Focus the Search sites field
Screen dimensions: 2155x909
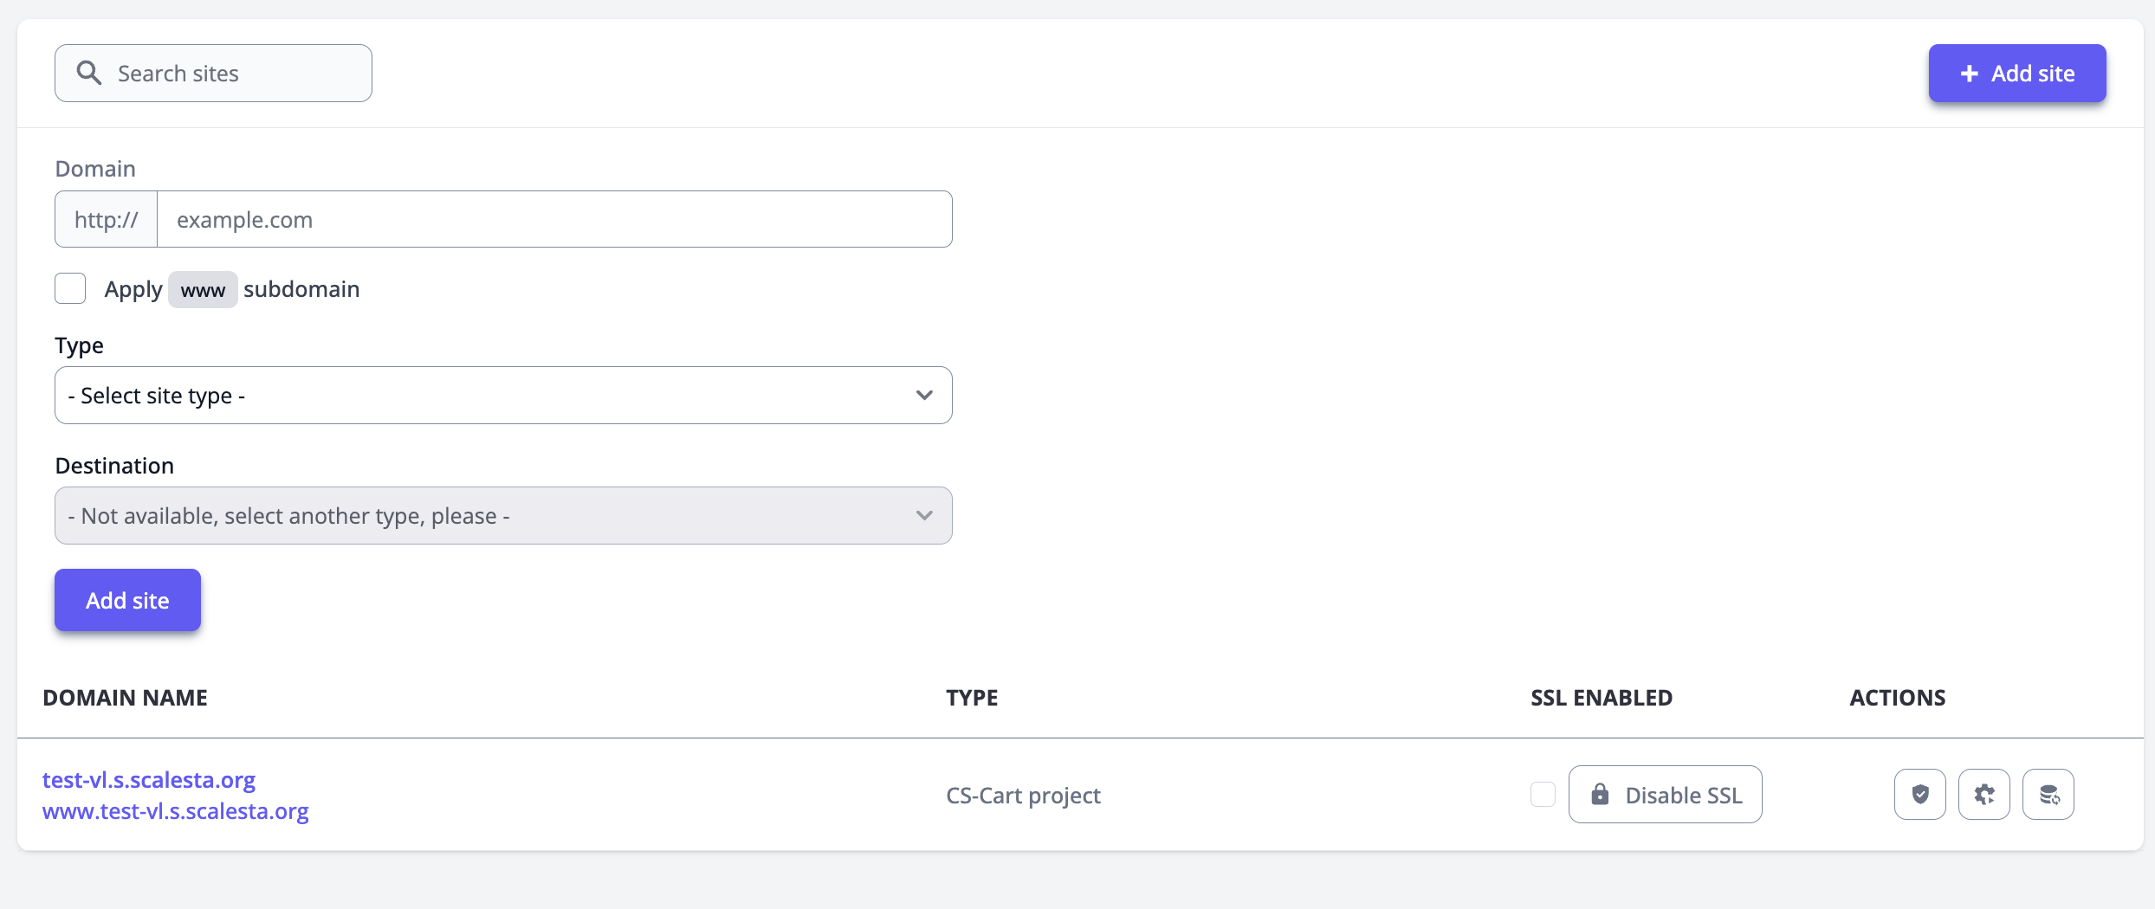click(x=234, y=74)
